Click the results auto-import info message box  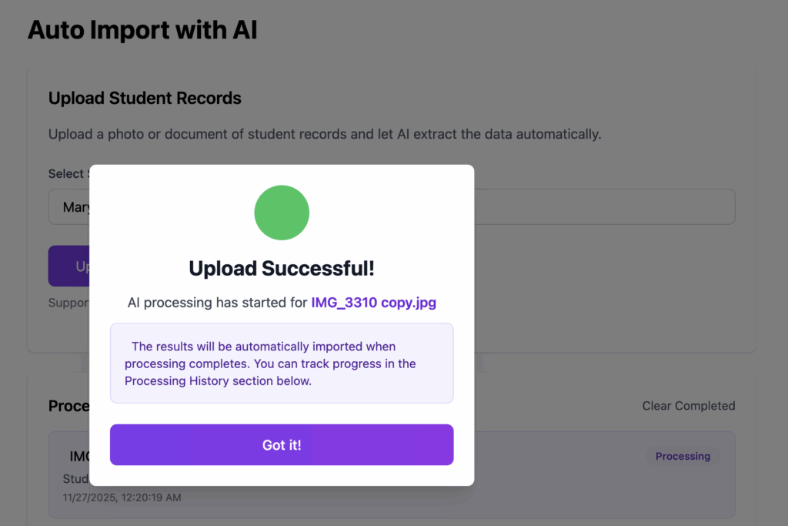tap(282, 363)
